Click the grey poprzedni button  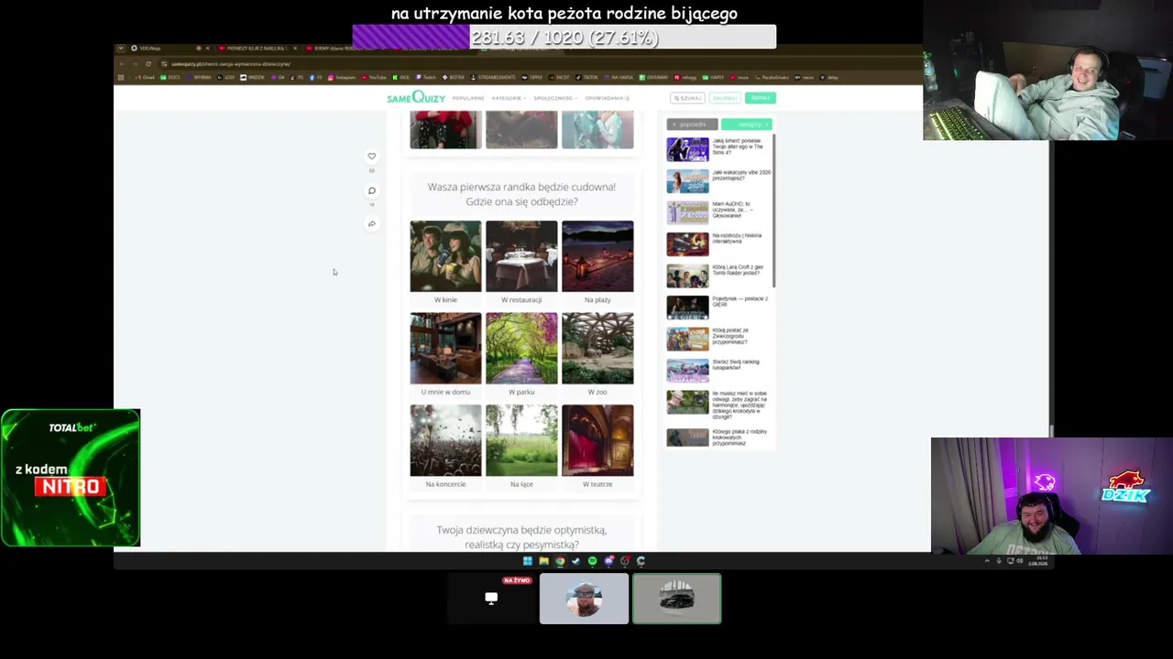point(693,124)
